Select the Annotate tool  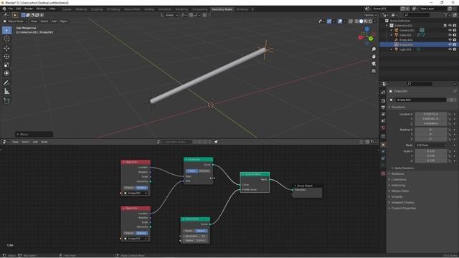click(x=6, y=83)
